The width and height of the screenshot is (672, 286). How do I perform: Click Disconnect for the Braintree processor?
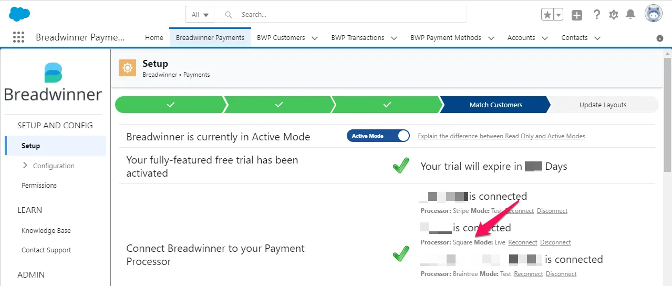click(x=561, y=274)
